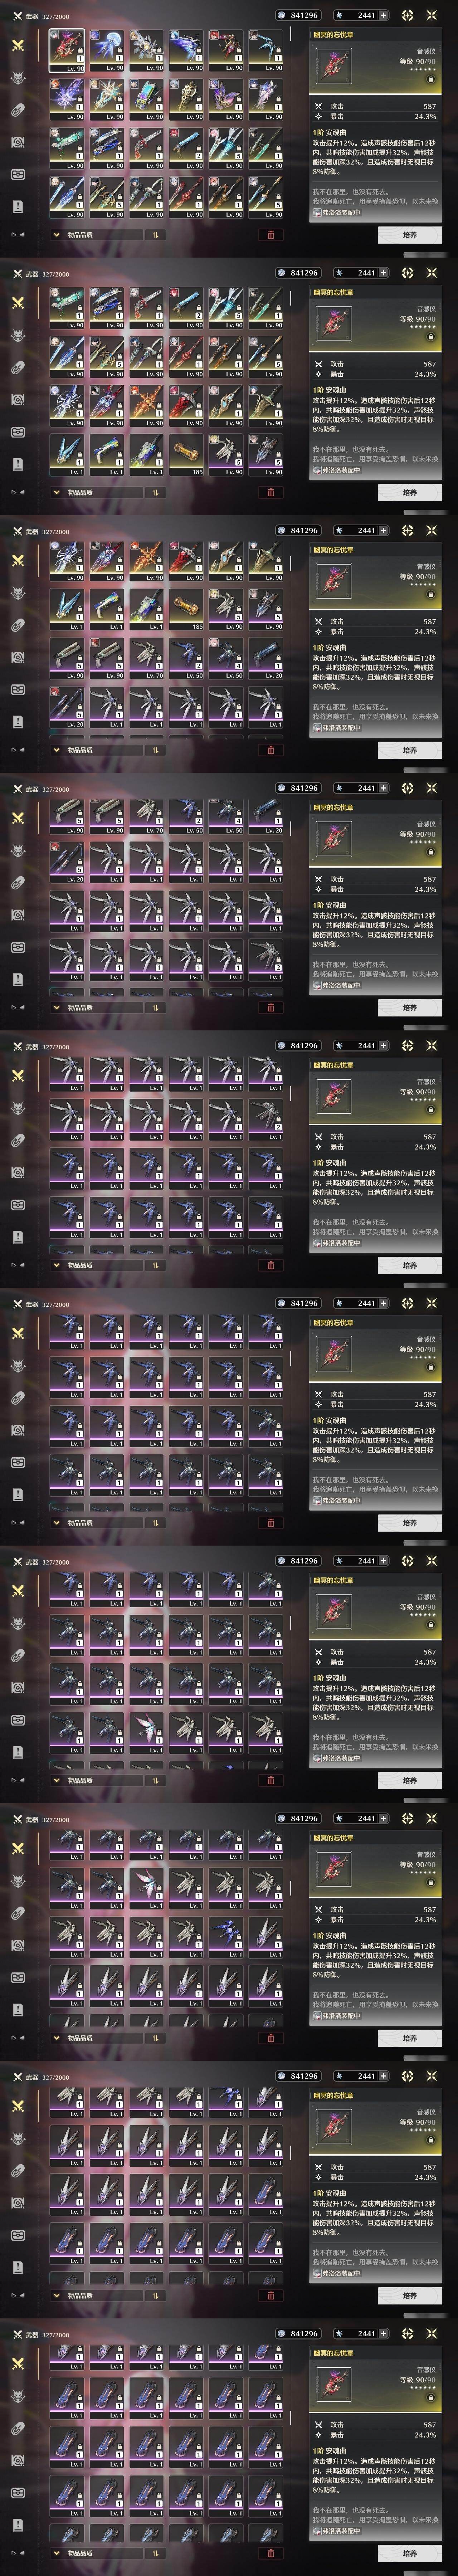Click the shell credit 841296 coin icon in topmost header
This screenshot has width=458, height=2576.
(282, 15)
